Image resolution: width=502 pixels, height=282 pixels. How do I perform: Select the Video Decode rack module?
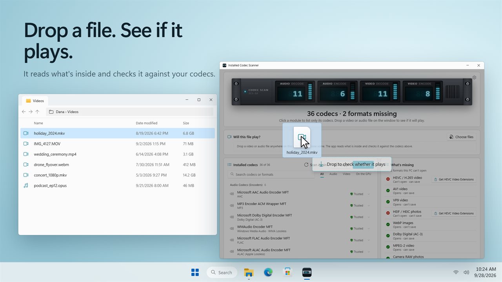pyautogui.click(x=380, y=92)
